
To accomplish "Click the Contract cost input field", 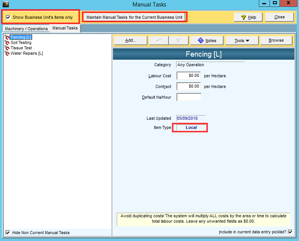I will pos(189,86).
